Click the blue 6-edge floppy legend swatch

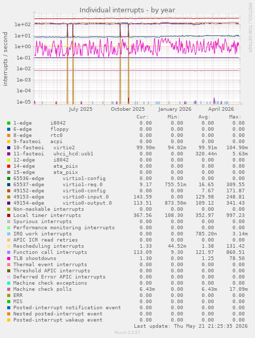pyautogui.click(x=9, y=129)
